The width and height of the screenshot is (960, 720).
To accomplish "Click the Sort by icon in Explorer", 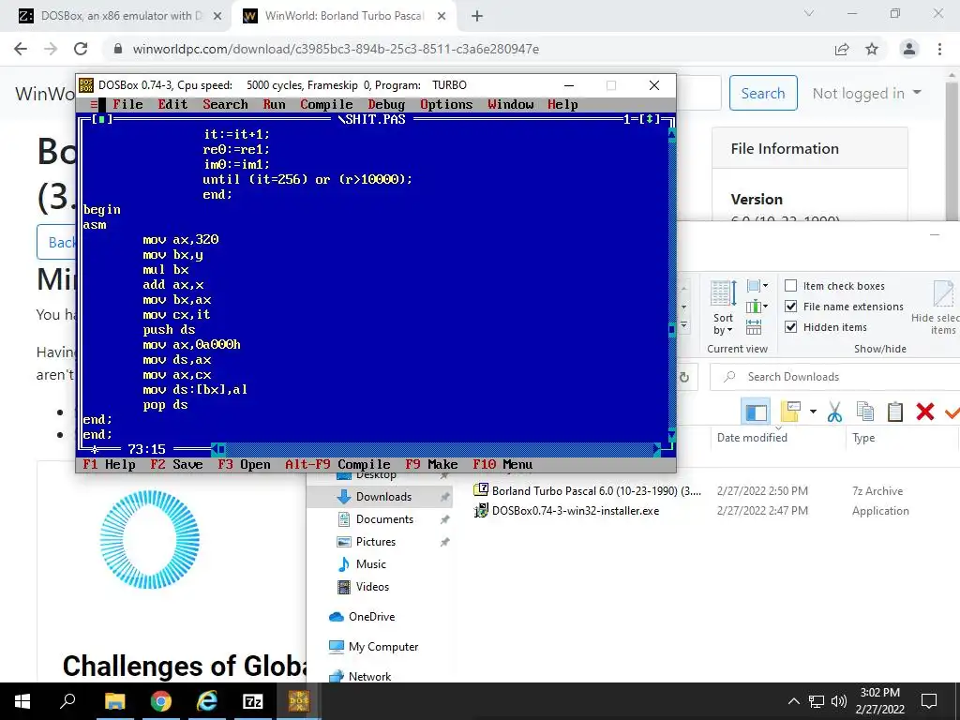I will 723,293.
